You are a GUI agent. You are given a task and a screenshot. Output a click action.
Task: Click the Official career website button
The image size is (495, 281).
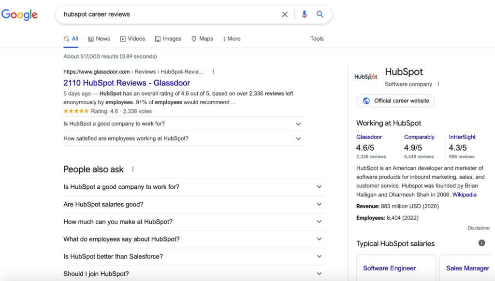[395, 101]
